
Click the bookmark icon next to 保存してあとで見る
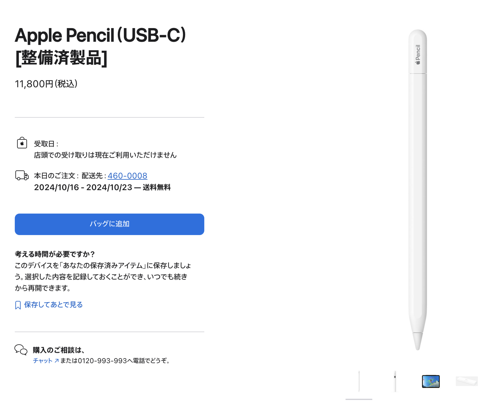[18, 304]
